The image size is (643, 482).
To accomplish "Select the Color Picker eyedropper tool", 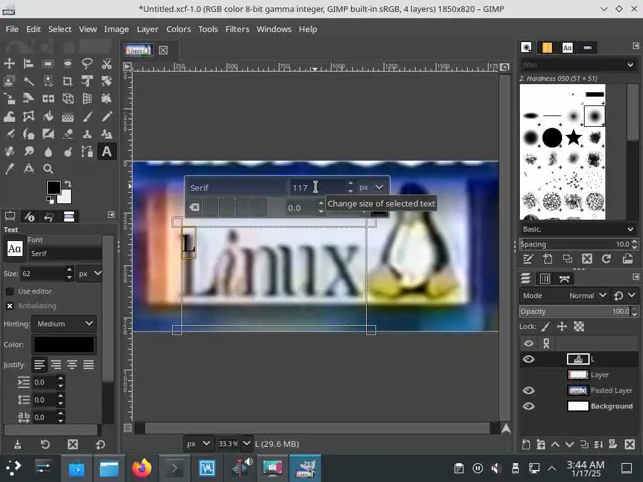I will 9,169.
